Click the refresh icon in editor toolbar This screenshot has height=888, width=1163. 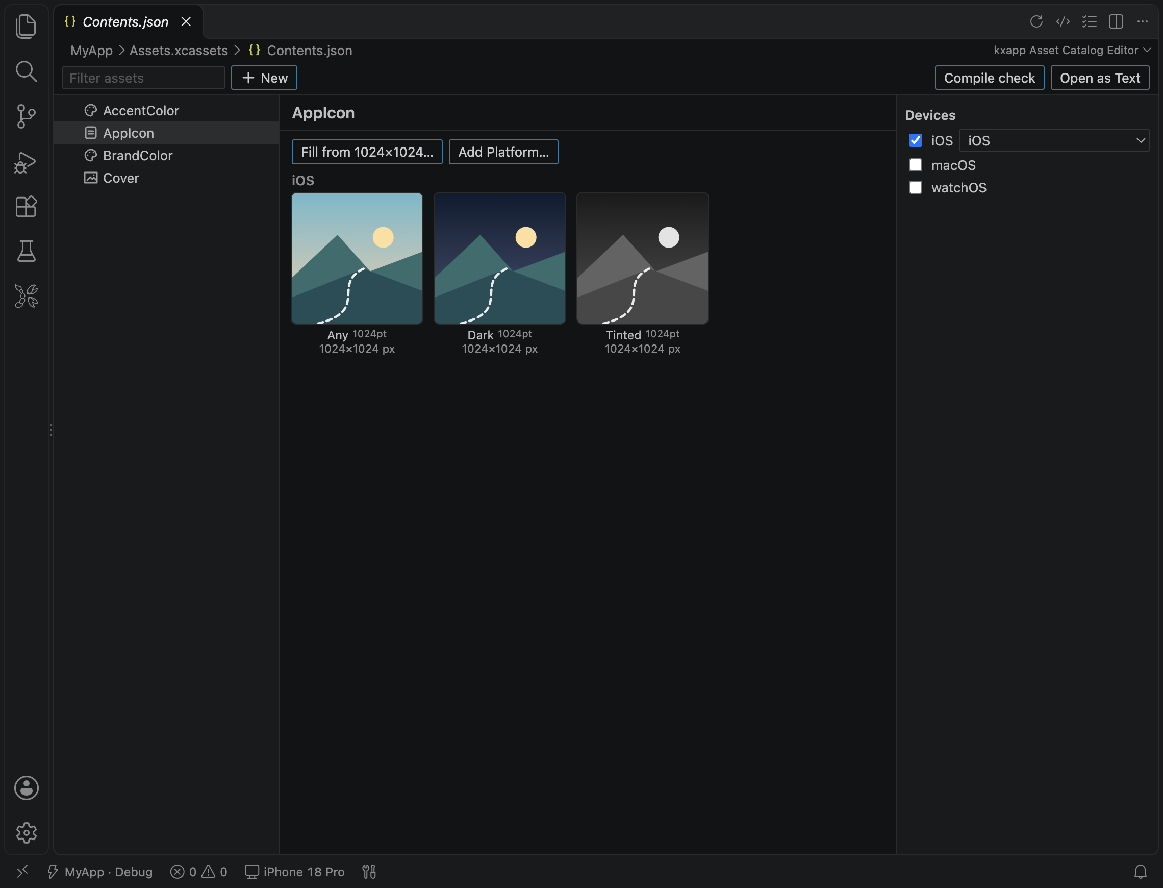coord(1036,21)
